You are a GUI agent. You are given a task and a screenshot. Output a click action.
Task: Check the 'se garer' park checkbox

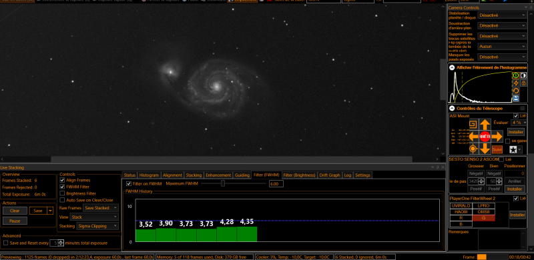click(x=508, y=141)
